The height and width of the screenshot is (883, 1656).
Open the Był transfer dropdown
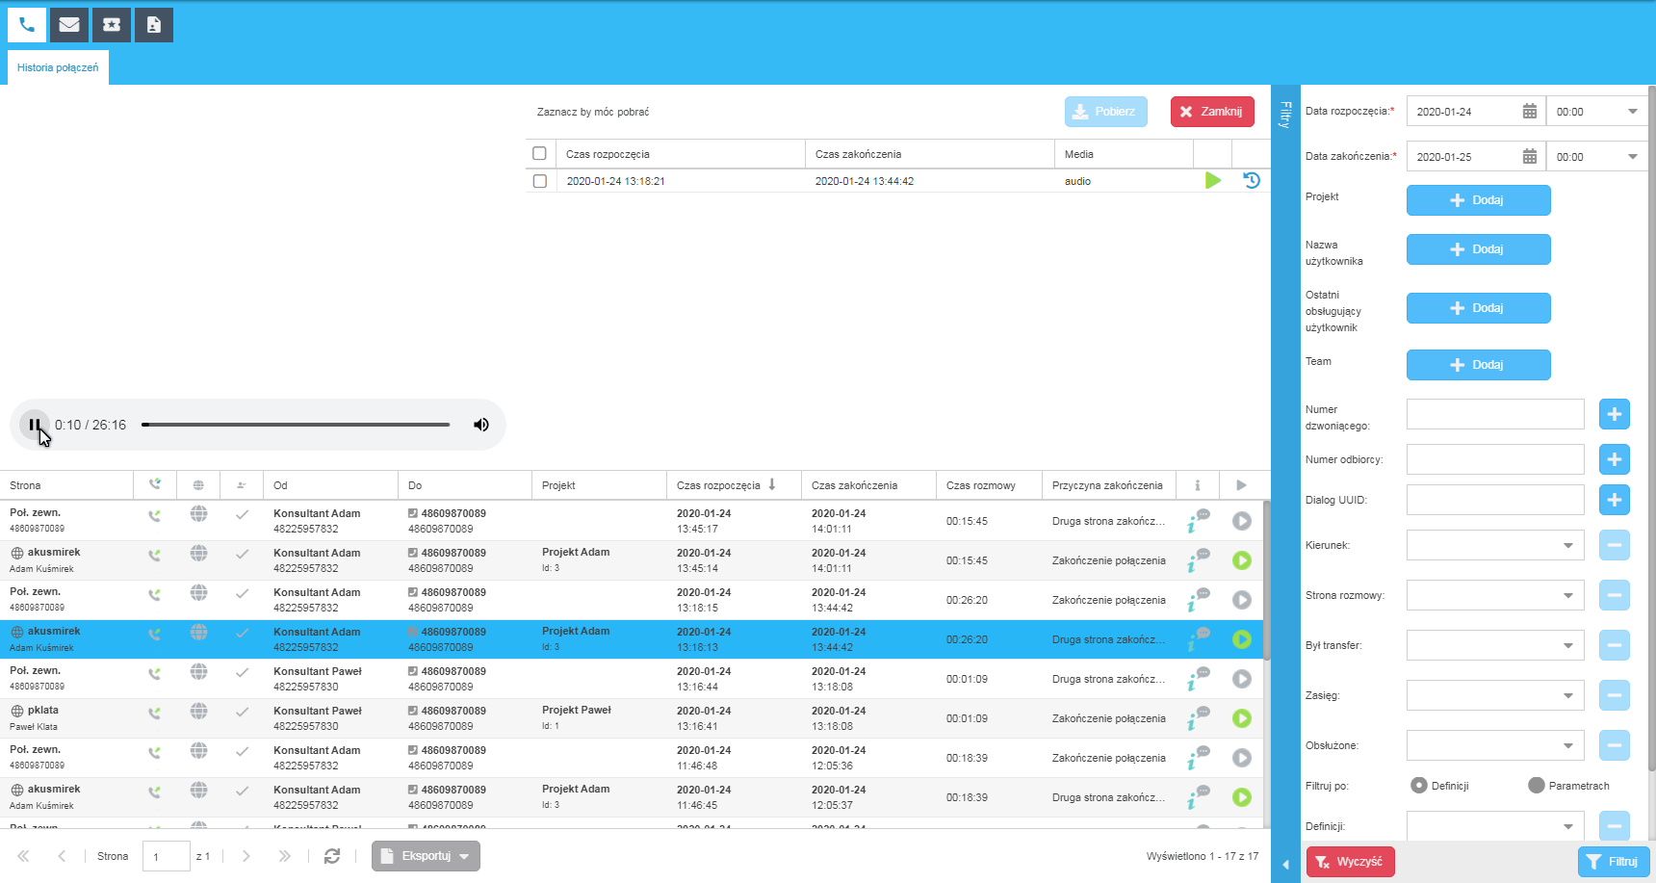click(1495, 645)
